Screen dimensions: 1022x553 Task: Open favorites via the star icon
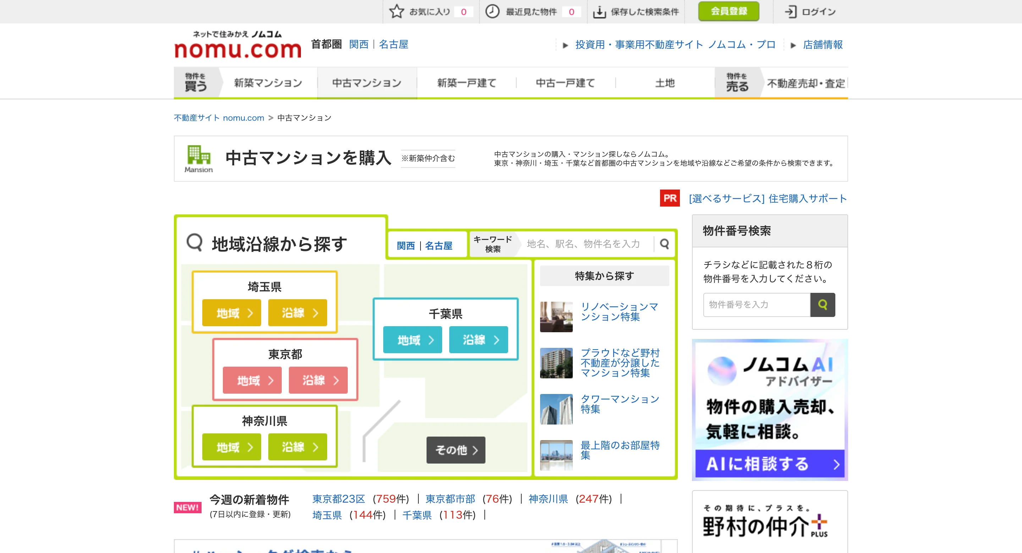tap(396, 11)
